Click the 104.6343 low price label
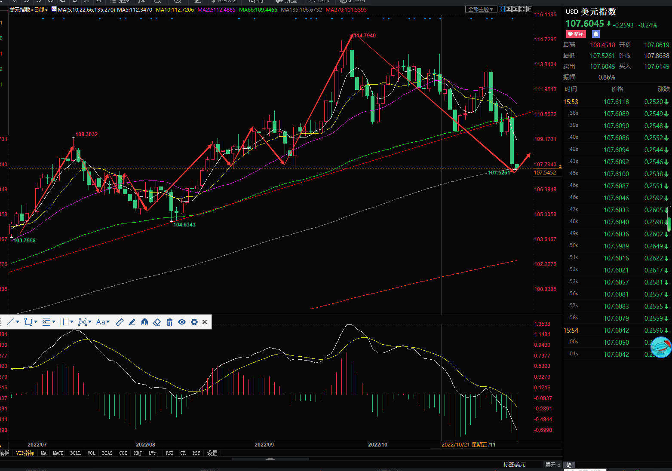 pos(184,224)
